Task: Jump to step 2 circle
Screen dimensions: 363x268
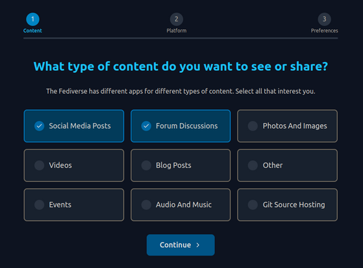Action: click(177, 19)
